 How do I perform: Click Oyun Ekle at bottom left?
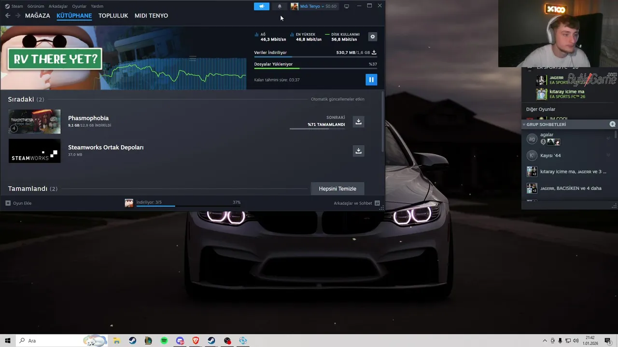[x=22, y=203]
